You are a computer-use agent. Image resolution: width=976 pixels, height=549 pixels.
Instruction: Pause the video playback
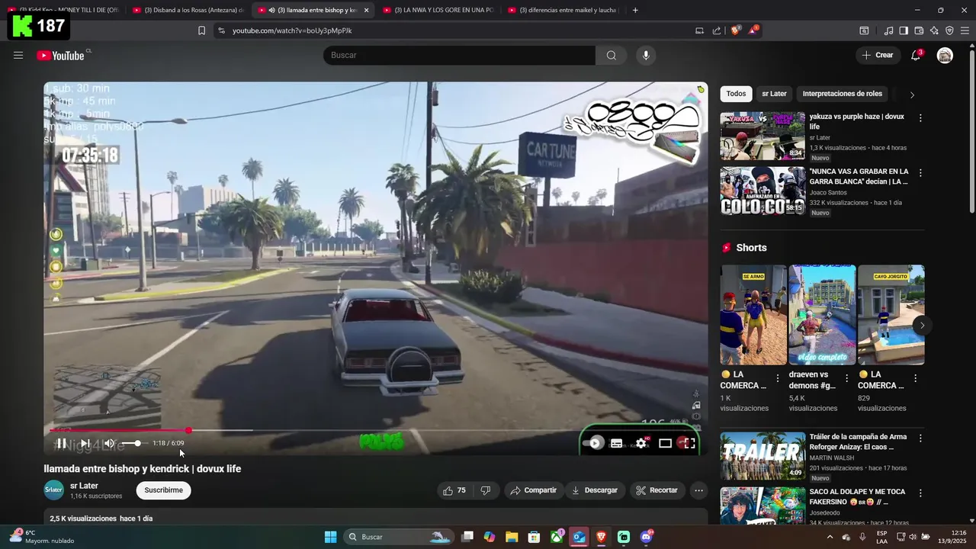click(61, 443)
